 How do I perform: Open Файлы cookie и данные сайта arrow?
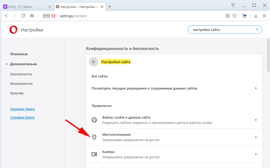pyautogui.click(x=256, y=120)
